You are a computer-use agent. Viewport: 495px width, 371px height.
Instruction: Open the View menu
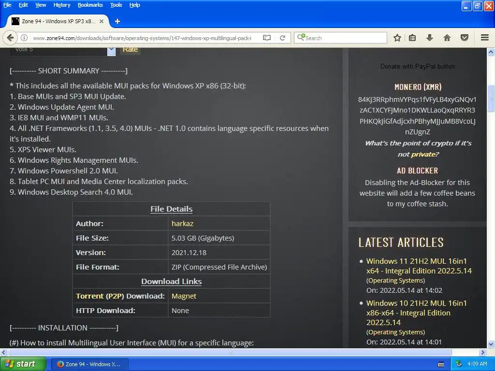41,5
